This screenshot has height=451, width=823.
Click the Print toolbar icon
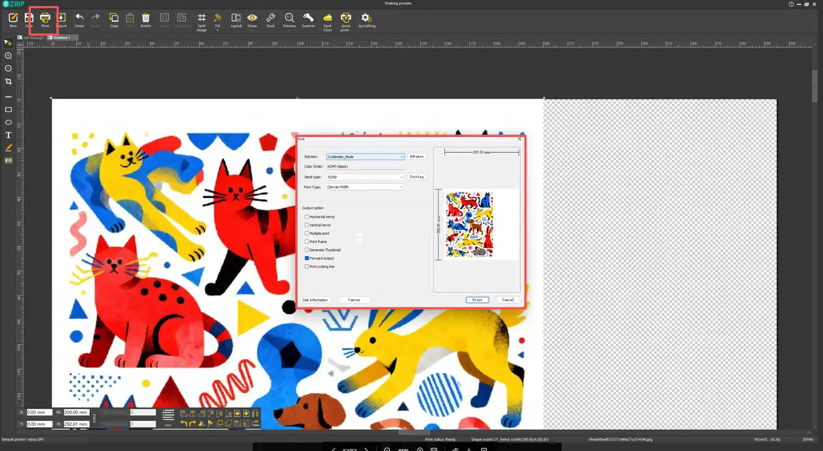click(45, 20)
